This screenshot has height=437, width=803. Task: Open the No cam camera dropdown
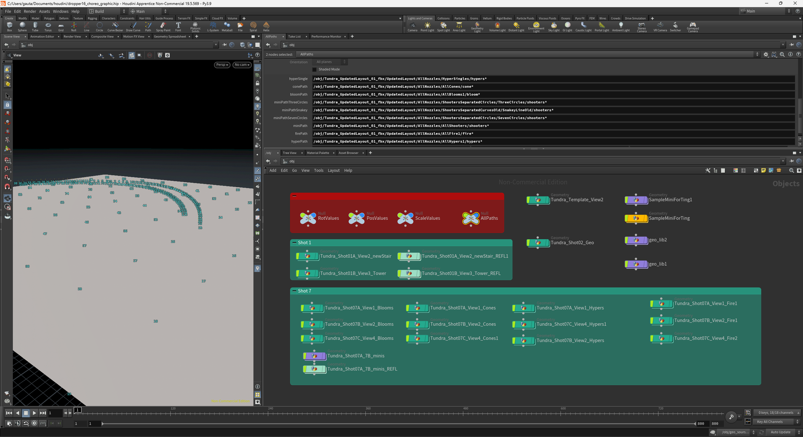click(x=242, y=65)
